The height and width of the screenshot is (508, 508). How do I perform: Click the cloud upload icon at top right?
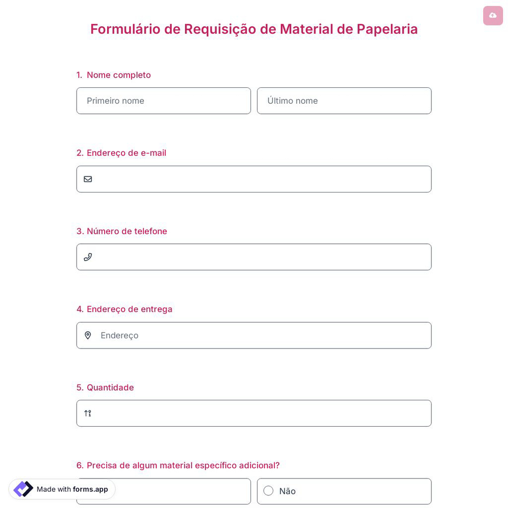pyautogui.click(x=493, y=15)
